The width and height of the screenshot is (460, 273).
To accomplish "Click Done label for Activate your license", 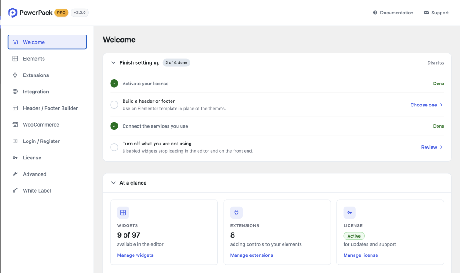I will click(438, 84).
